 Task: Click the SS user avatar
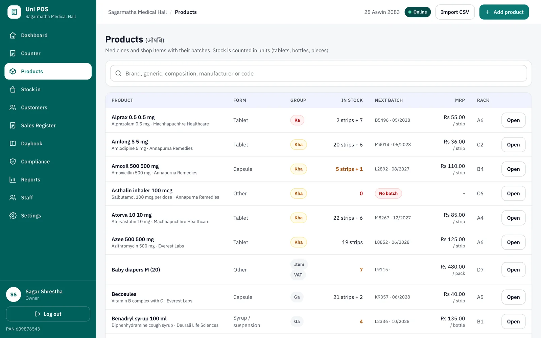point(14,294)
